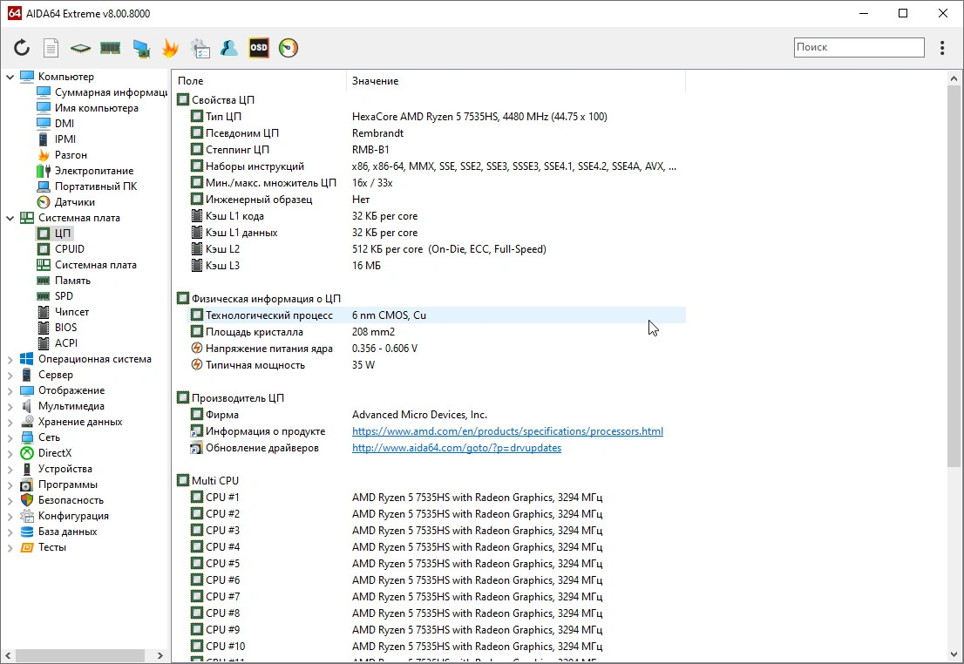Viewport: 964px width, 664px height.
Task: Select the Чипсет tree item
Action: pos(63,312)
